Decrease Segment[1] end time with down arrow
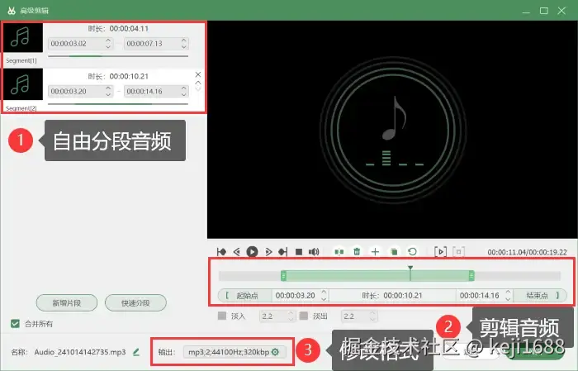 (x=184, y=47)
